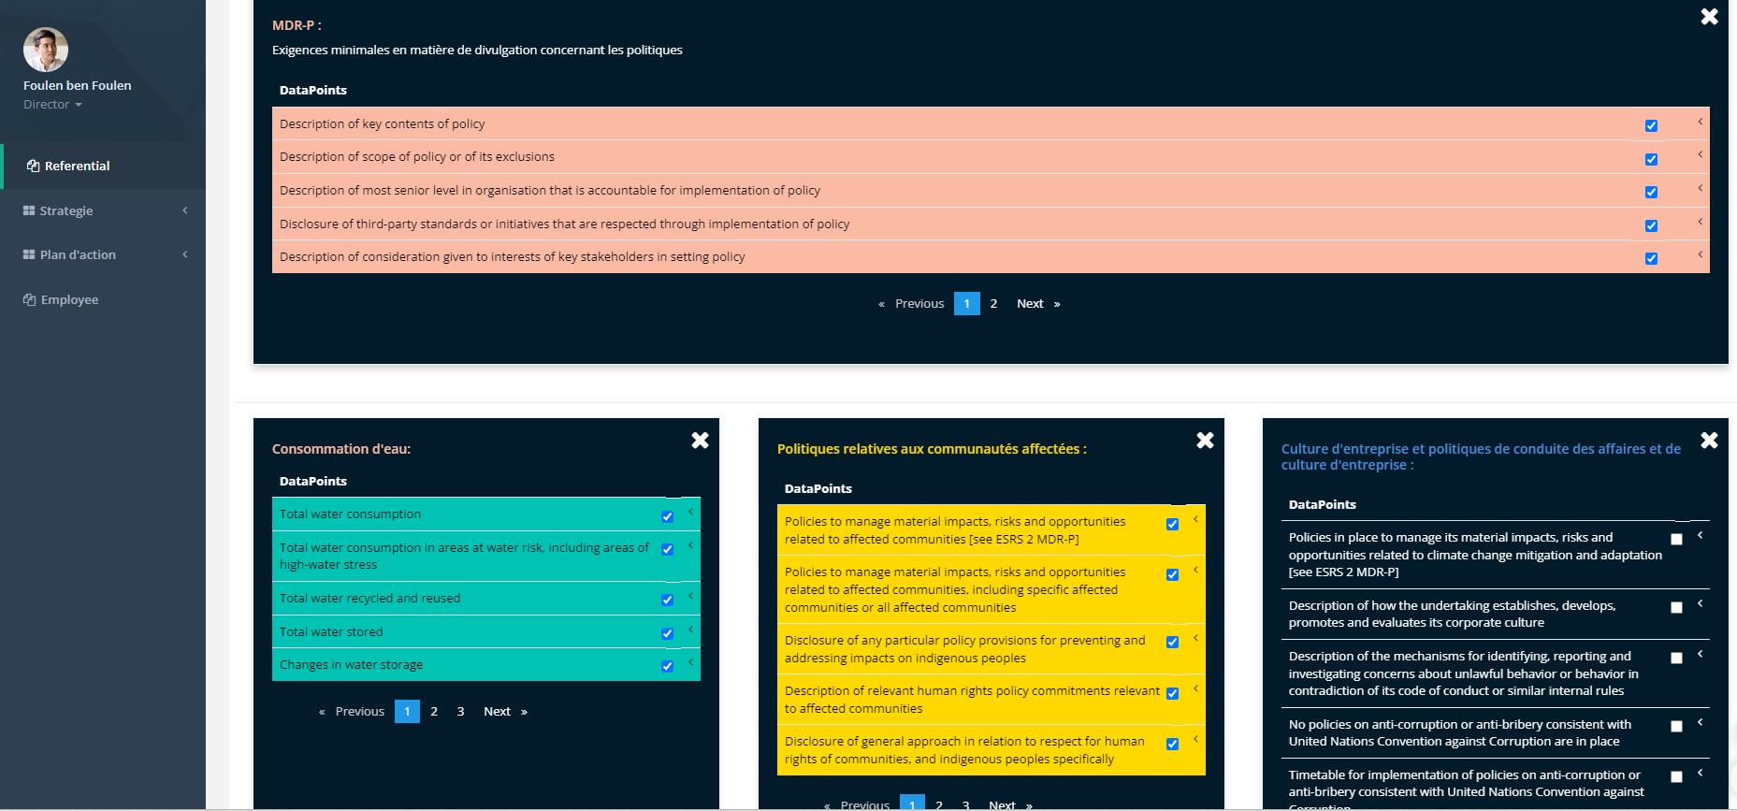Click the user profile avatar photo
Image resolution: width=1737 pixels, height=811 pixels.
(x=46, y=50)
